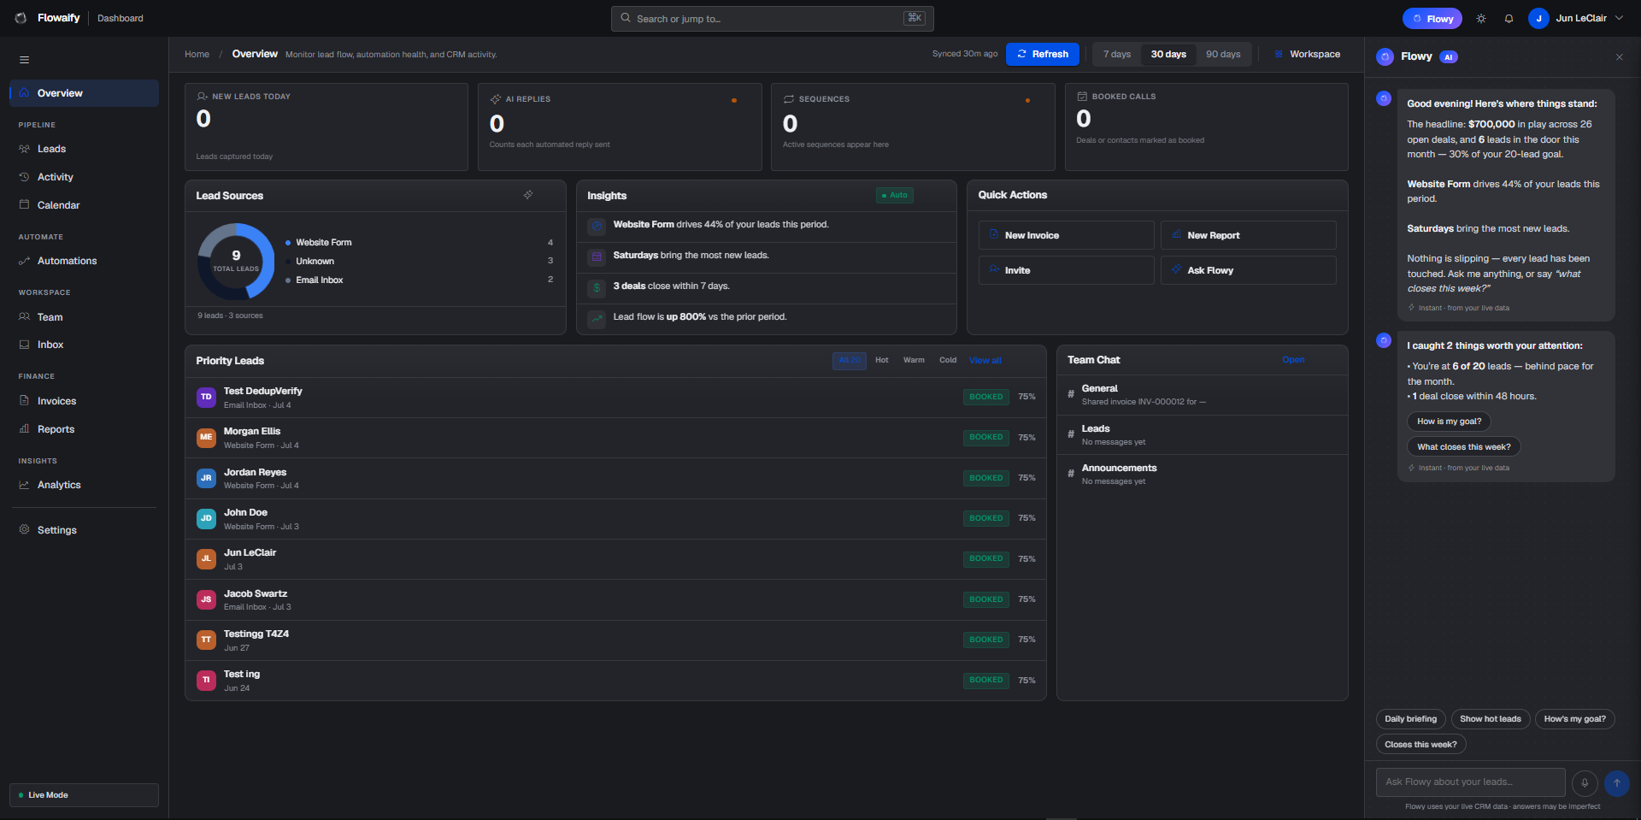This screenshot has height=820, width=1641.
Task: Click the How is my goal? suggestion
Action: [1449, 422]
